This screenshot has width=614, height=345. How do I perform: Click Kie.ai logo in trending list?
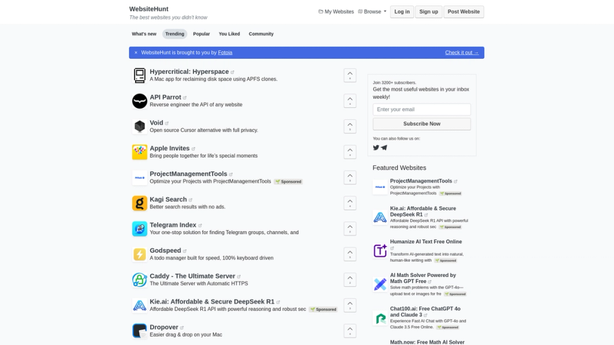[139, 305]
